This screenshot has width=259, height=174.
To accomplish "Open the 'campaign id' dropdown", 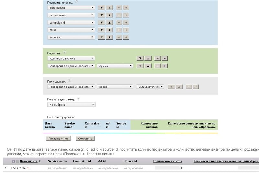I will 71,22.
